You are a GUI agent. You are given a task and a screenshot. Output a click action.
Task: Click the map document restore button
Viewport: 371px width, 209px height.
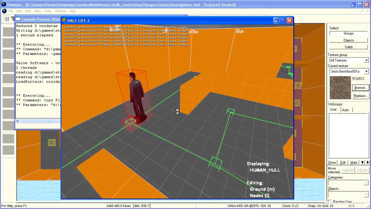pyautogui.click(x=362, y=11)
